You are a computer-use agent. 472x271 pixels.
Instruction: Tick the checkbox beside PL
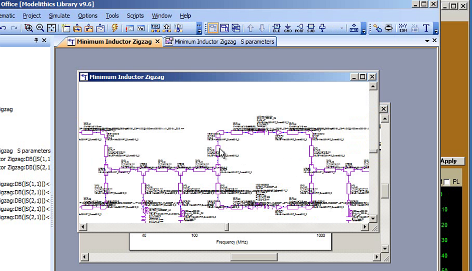pyautogui.click(x=447, y=182)
